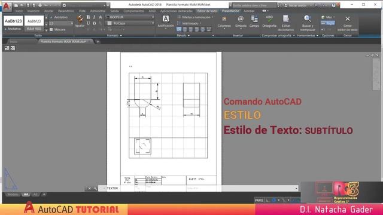Expand the Más options dropdown
The height and width of the screenshot is (215, 383).
click(x=328, y=17)
